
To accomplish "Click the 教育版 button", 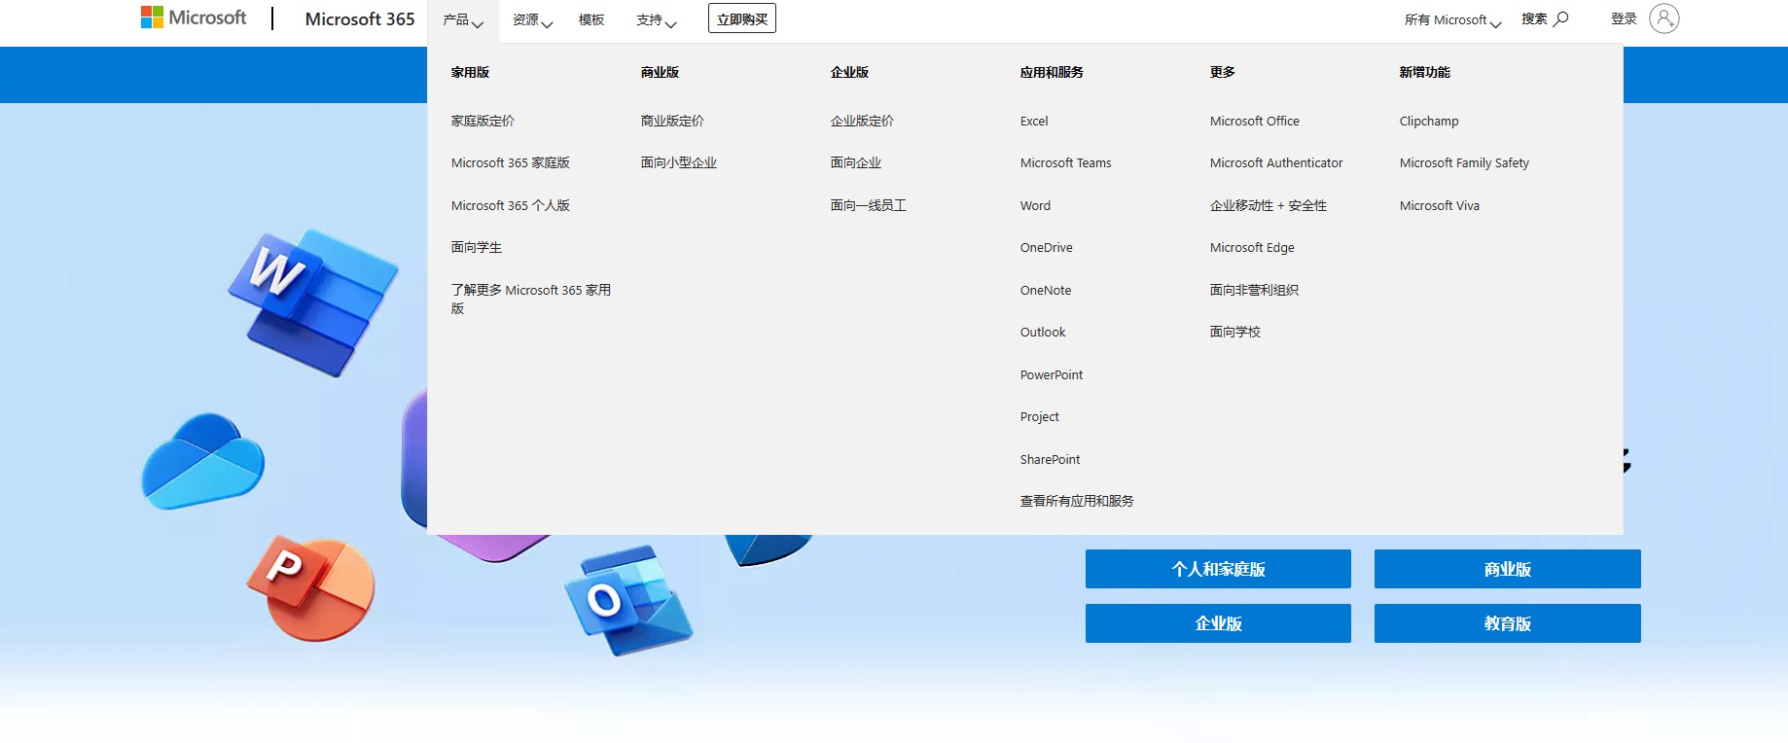I will click(x=1508, y=623).
